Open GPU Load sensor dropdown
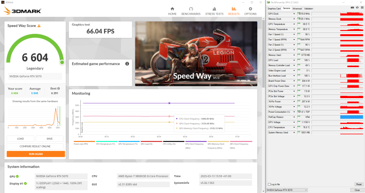The height and width of the screenshot is (193, 365). (x=294, y=60)
